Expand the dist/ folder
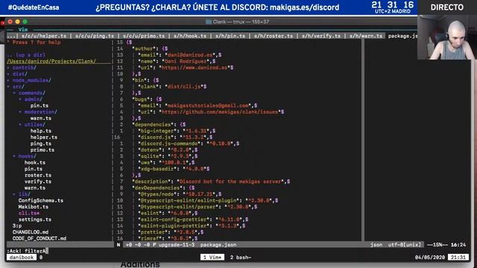The height and width of the screenshot is (268, 477). coord(20,74)
